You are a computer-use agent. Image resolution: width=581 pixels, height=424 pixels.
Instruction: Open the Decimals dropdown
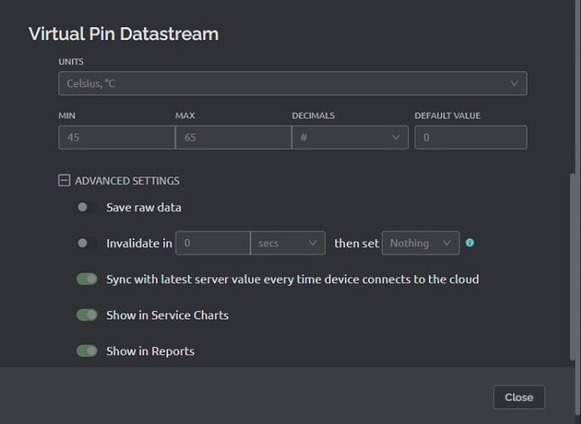[x=350, y=137]
